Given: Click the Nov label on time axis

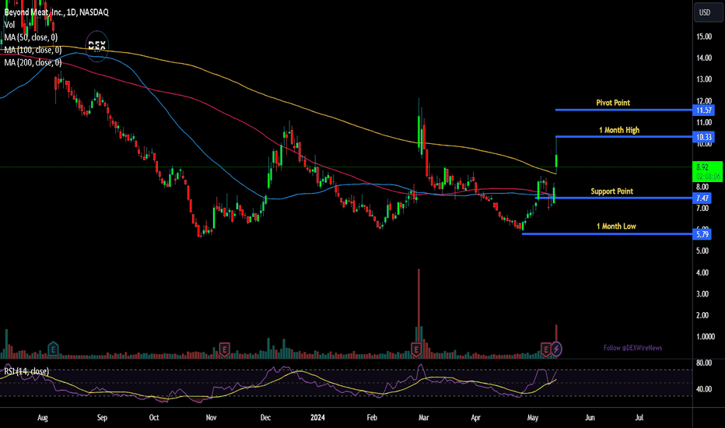Looking at the screenshot, I should point(211,417).
